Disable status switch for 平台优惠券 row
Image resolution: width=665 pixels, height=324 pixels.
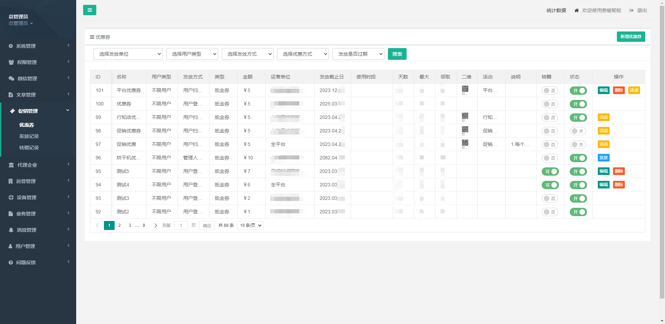[x=578, y=91]
